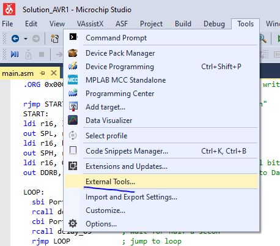Click the Device Pack Manager box icon
Viewport: 280px width, 246px height.
[73, 53]
